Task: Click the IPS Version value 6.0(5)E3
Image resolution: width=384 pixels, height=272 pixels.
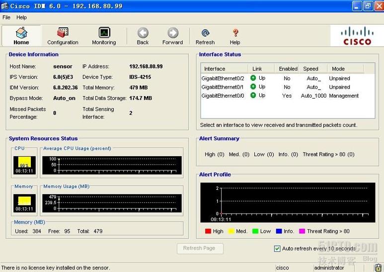Action: pos(63,77)
